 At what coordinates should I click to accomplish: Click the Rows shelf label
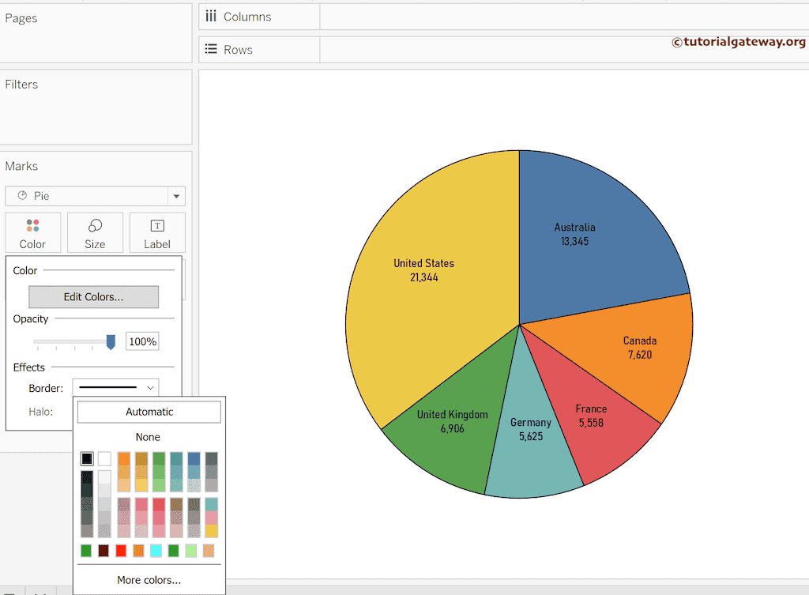tap(238, 50)
